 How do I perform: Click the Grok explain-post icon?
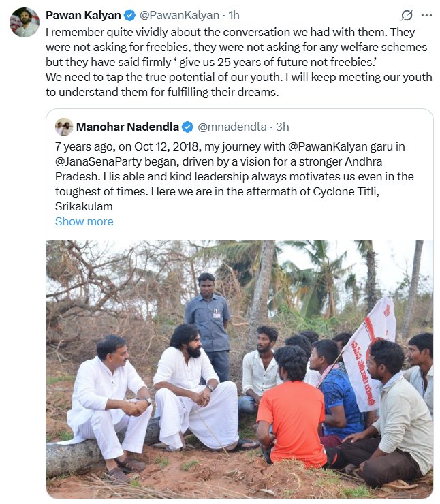pos(407,15)
